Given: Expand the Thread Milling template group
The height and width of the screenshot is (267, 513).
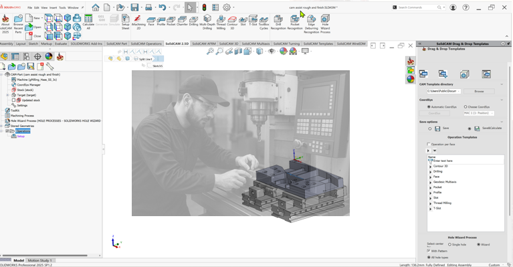Looking at the screenshot, I should [431, 203].
